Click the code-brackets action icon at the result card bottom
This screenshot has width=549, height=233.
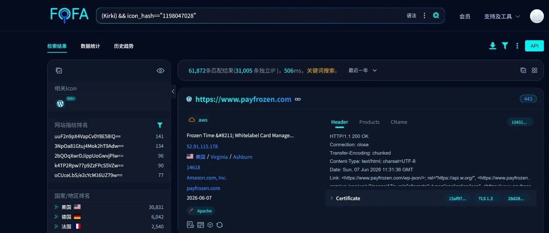pos(200,225)
